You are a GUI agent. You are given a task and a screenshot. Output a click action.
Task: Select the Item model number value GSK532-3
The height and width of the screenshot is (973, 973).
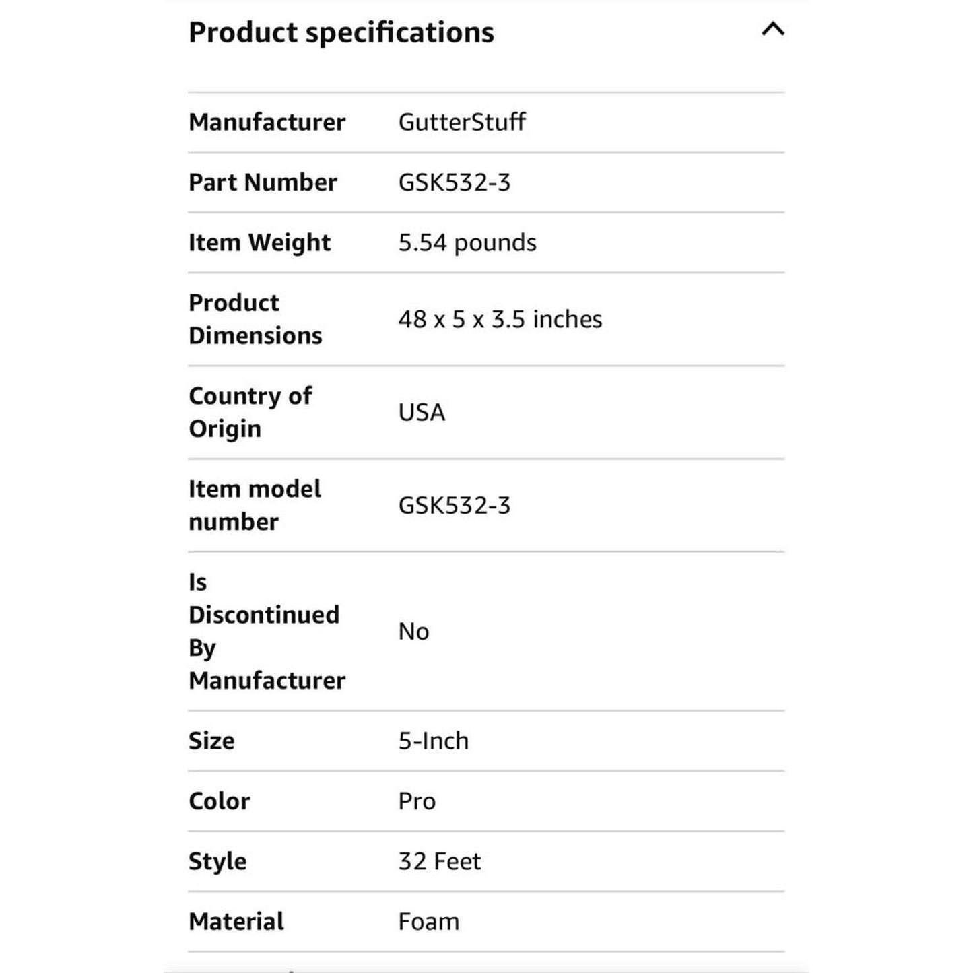(455, 506)
